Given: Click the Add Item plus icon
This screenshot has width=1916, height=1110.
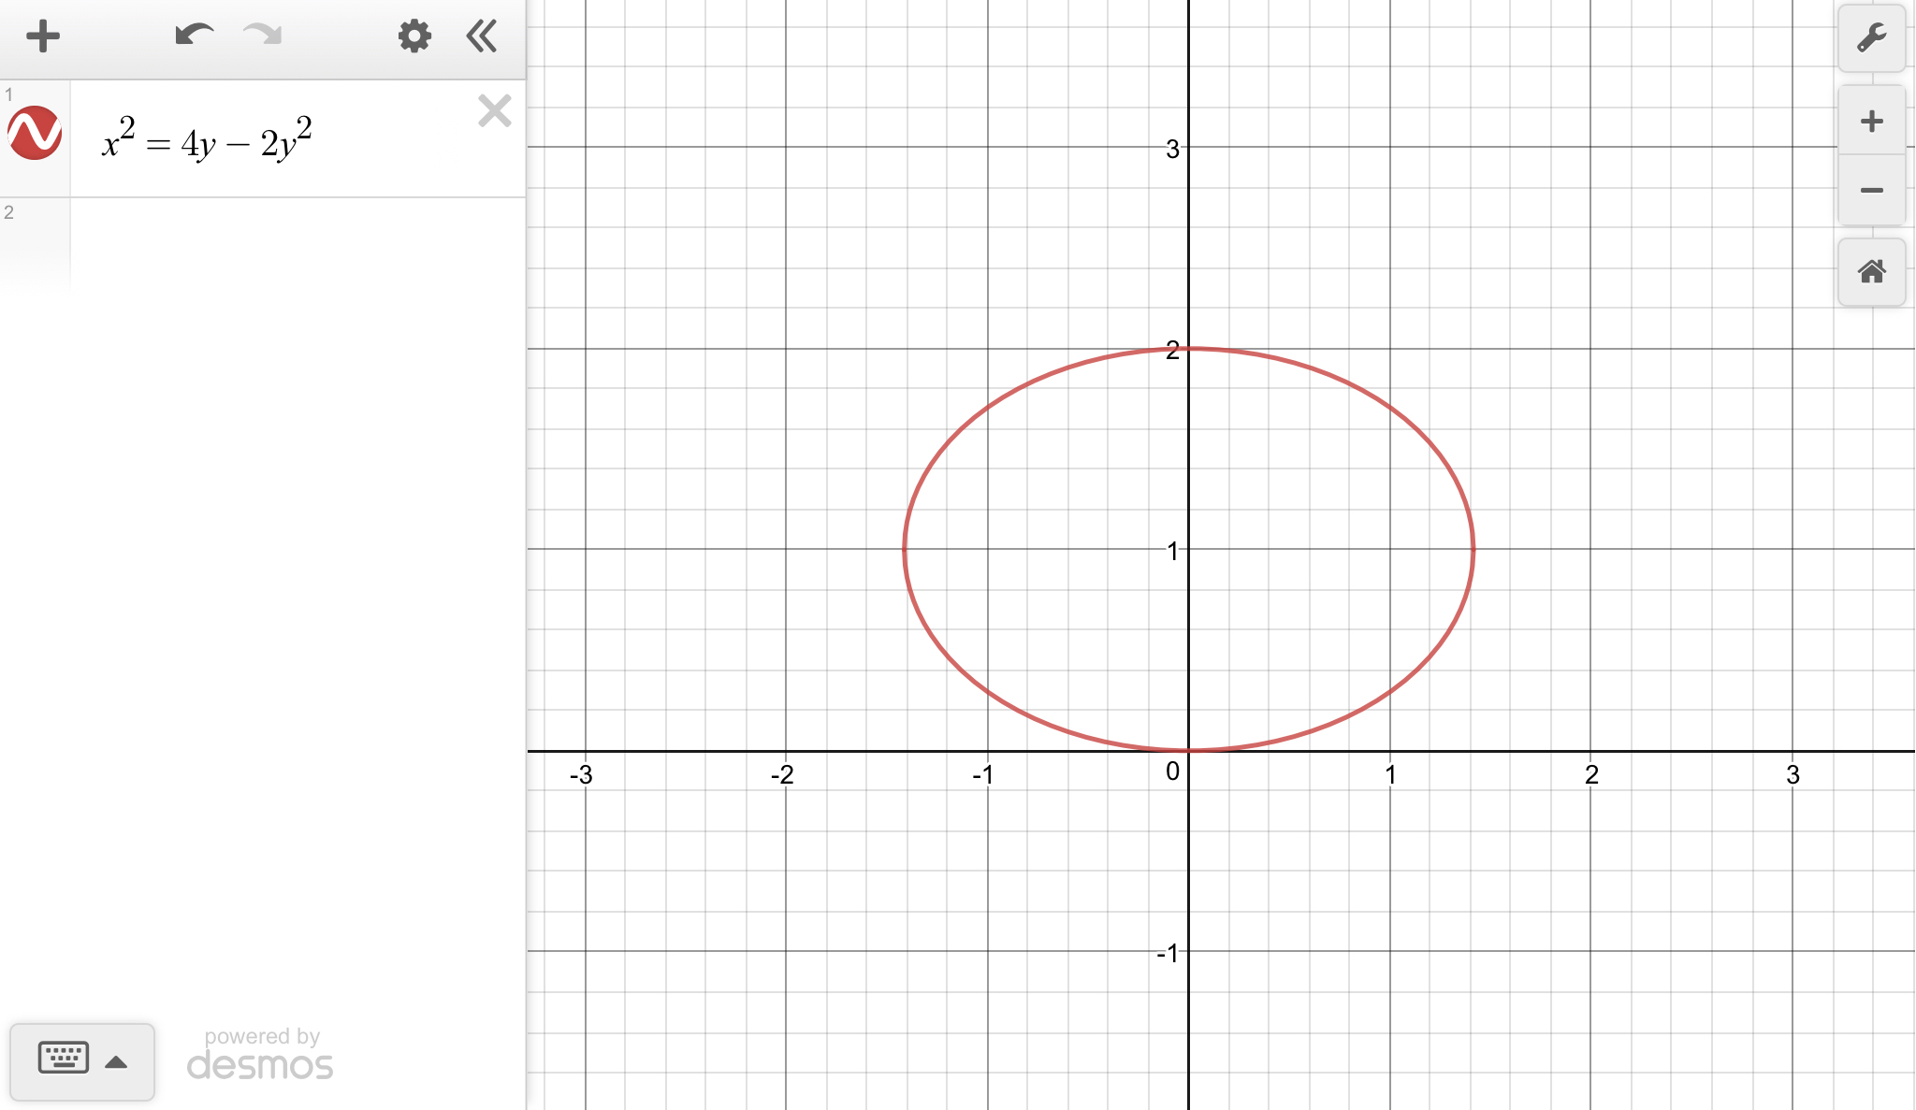Looking at the screenshot, I should click(x=42, y=37).
